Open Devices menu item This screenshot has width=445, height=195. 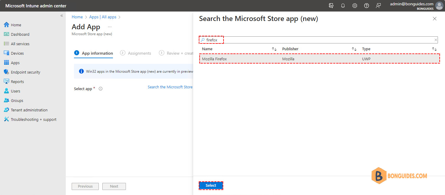coord(17,53)
